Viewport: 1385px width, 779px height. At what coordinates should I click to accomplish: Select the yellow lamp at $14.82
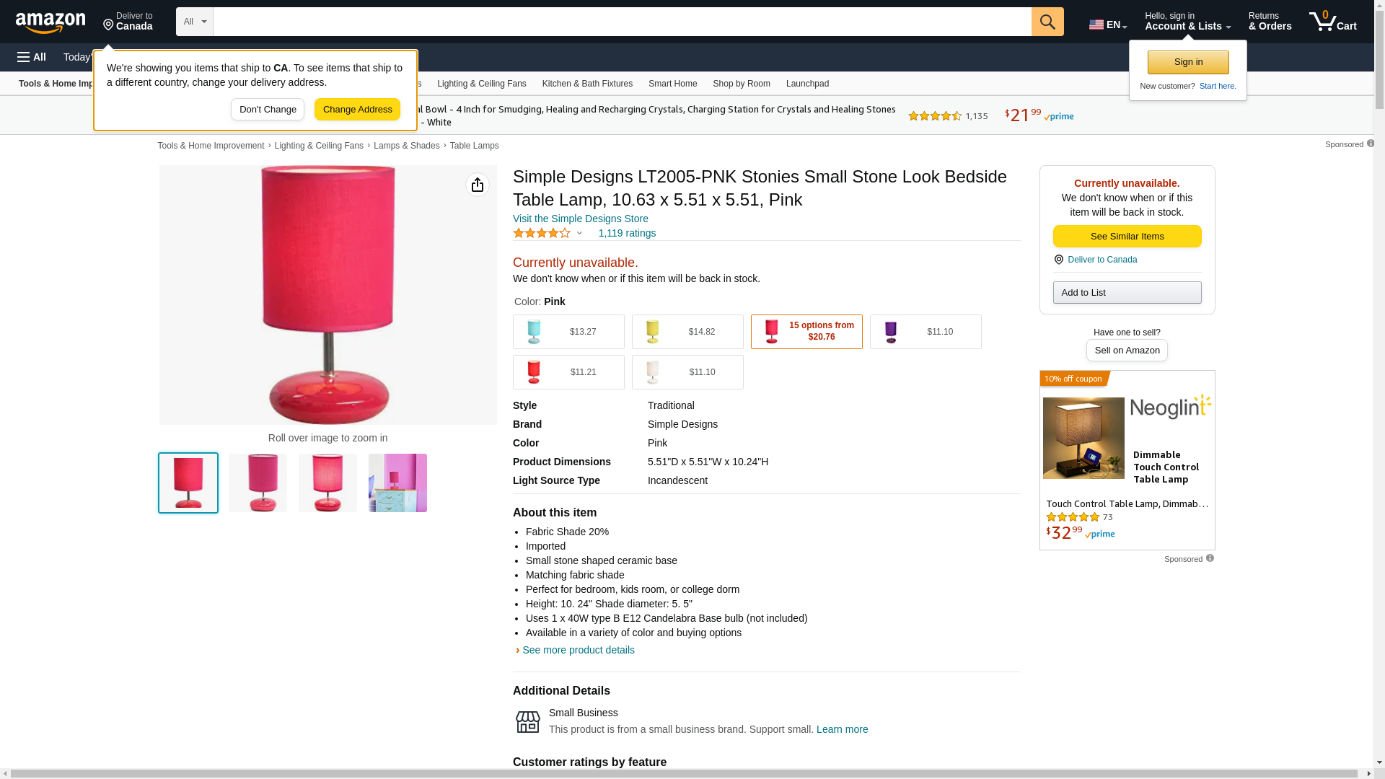click(x=687, y=332)
